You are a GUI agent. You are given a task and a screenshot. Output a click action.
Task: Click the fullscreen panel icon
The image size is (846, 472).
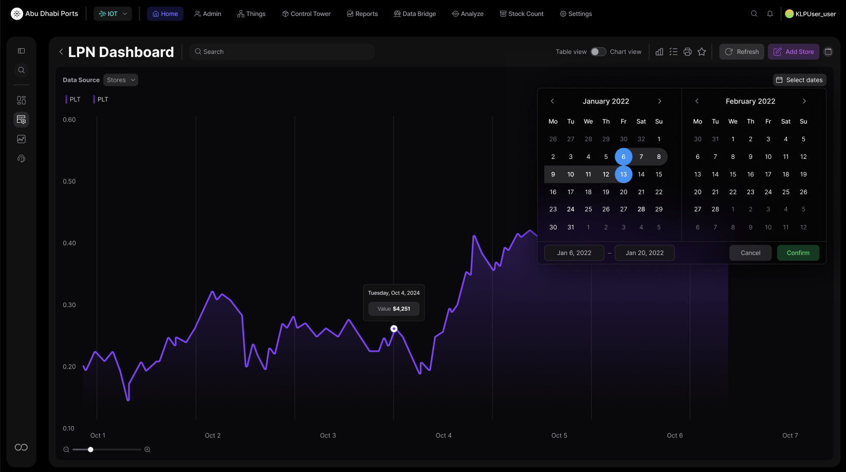coord(828,51)
